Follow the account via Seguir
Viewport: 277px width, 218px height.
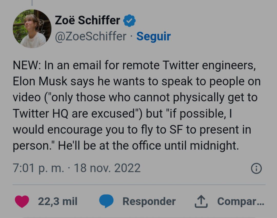pos(154,36)
